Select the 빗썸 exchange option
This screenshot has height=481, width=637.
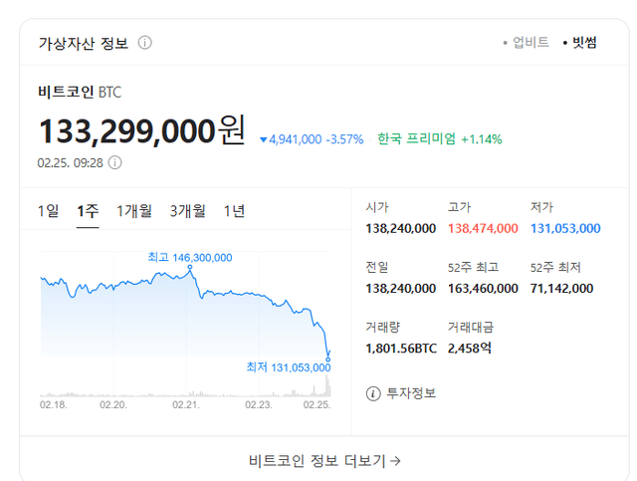tap(579, 43)
